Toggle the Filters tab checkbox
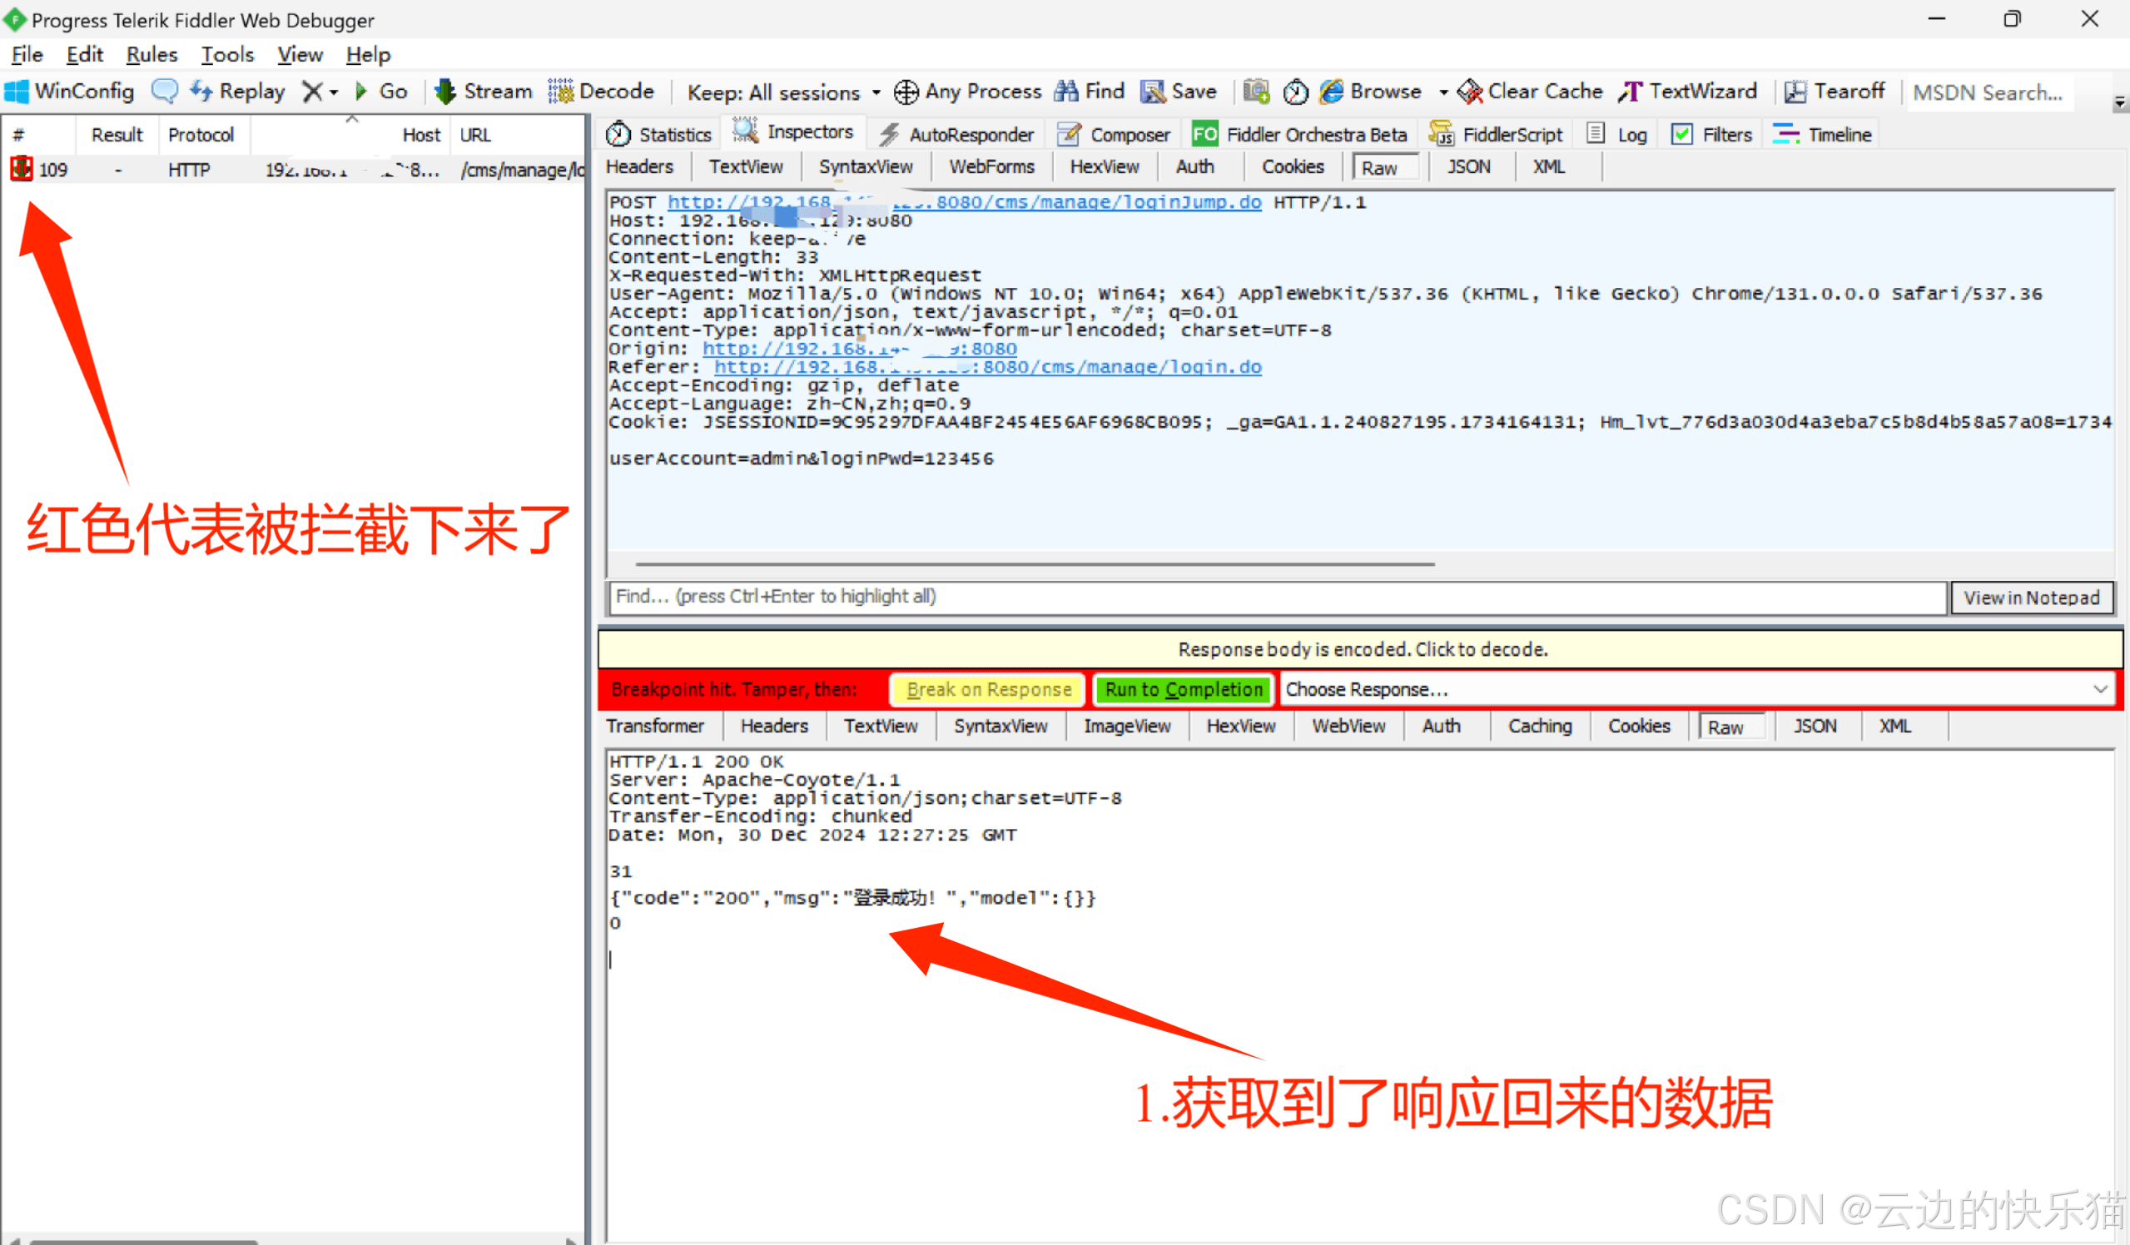Viewport: 2130px width, 1245px height. click(x=1682, y=134)
